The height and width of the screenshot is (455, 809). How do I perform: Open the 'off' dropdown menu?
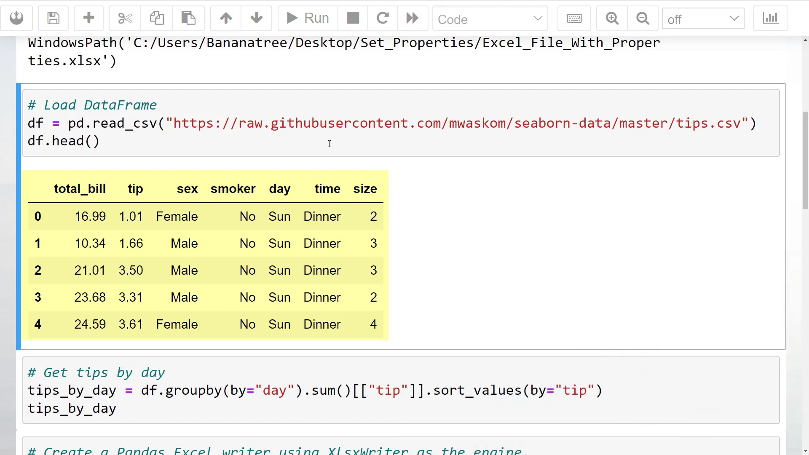click(703, 19)
